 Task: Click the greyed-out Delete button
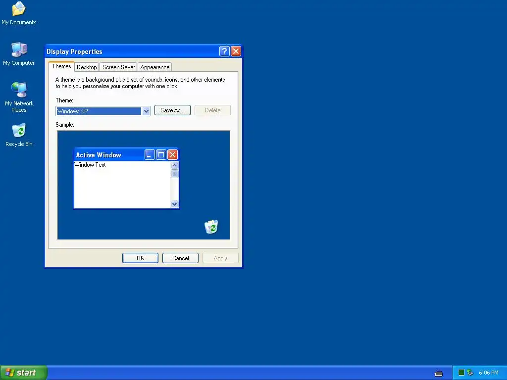(x=213, y=110)
